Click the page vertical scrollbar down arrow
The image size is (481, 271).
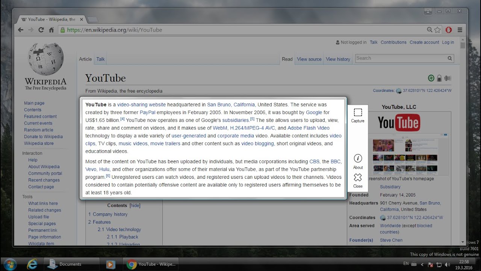(x=463, y=242)
